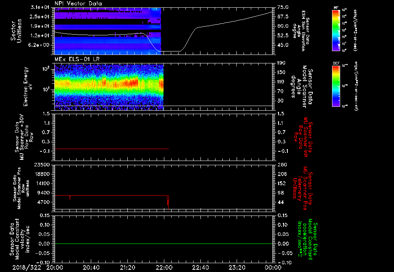Click the '2018/322' date label
Screen dimensions: 394x272
point(27,267)
